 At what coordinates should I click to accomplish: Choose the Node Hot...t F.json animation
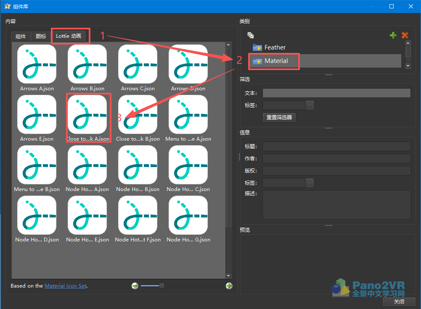(138, 215)
